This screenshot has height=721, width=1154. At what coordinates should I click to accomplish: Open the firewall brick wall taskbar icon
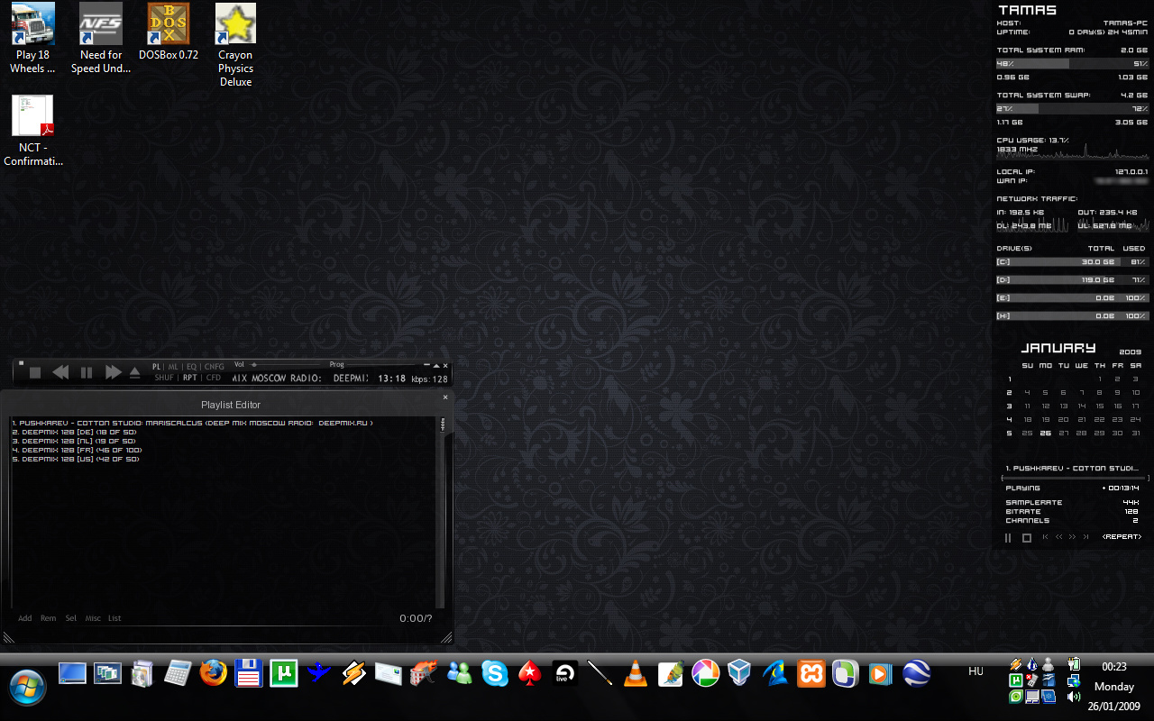click(424, 673)
